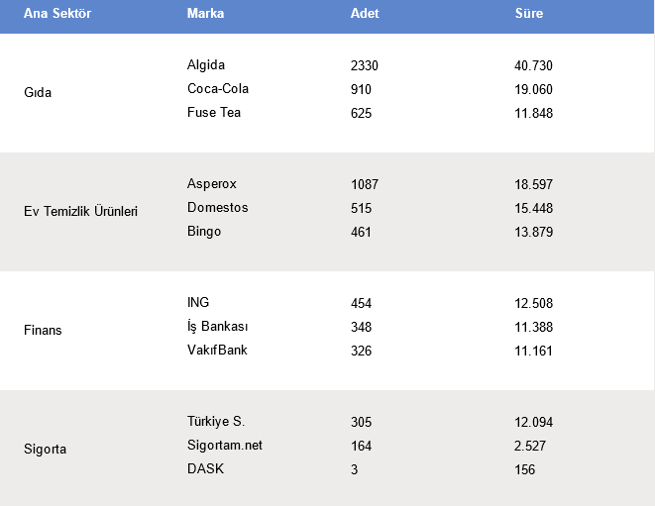Click the Finans sector label
655x506 pixels.
[x=43, y=330]
